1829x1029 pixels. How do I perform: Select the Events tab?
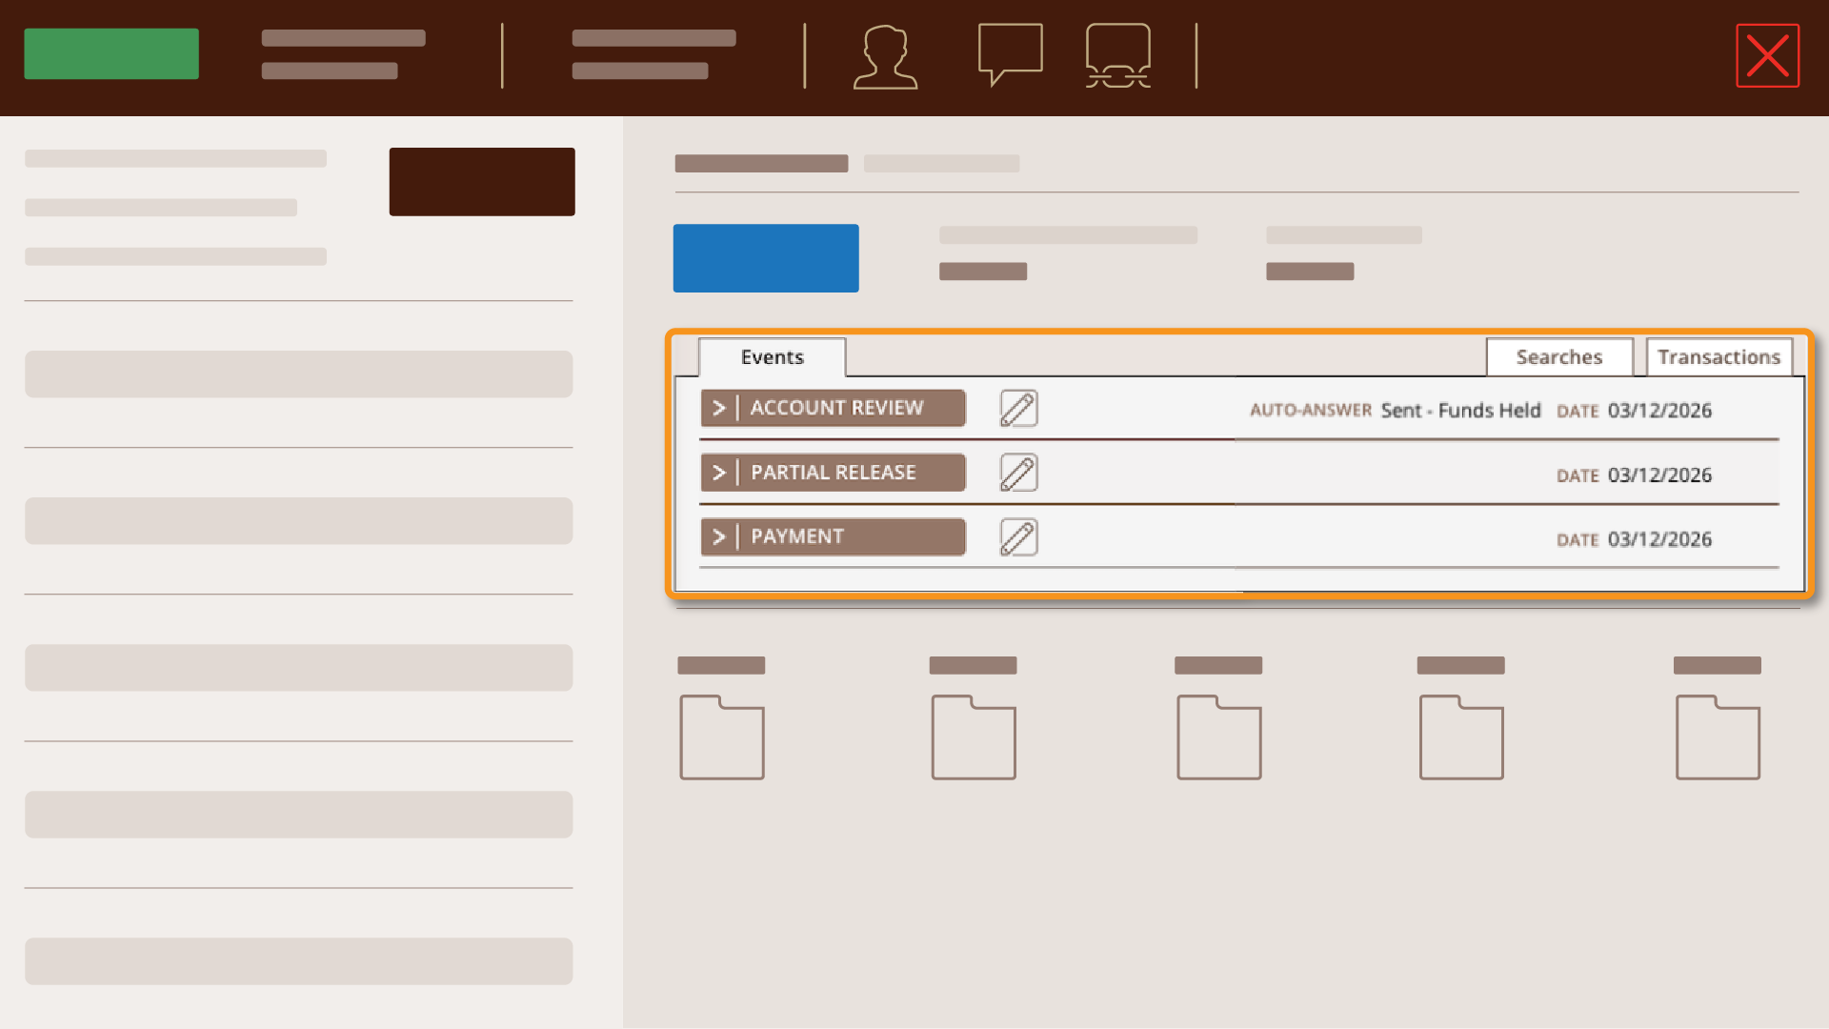pyautogui.click(x=772, y=357)
